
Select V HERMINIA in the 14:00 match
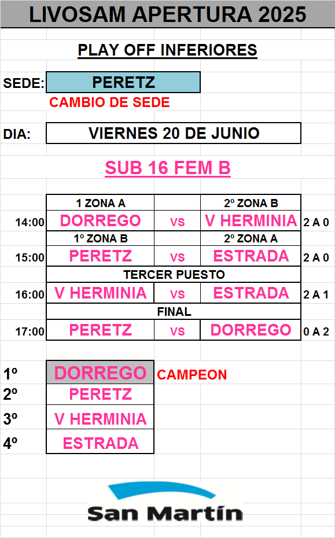coord(251,220)
